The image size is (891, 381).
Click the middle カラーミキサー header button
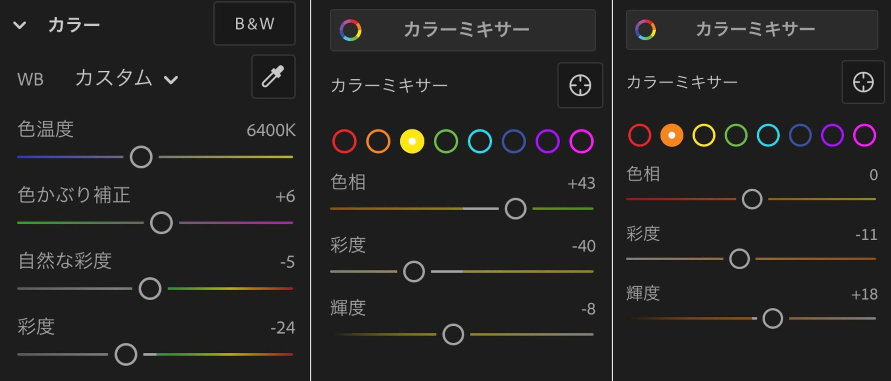(x=463, y=30)
